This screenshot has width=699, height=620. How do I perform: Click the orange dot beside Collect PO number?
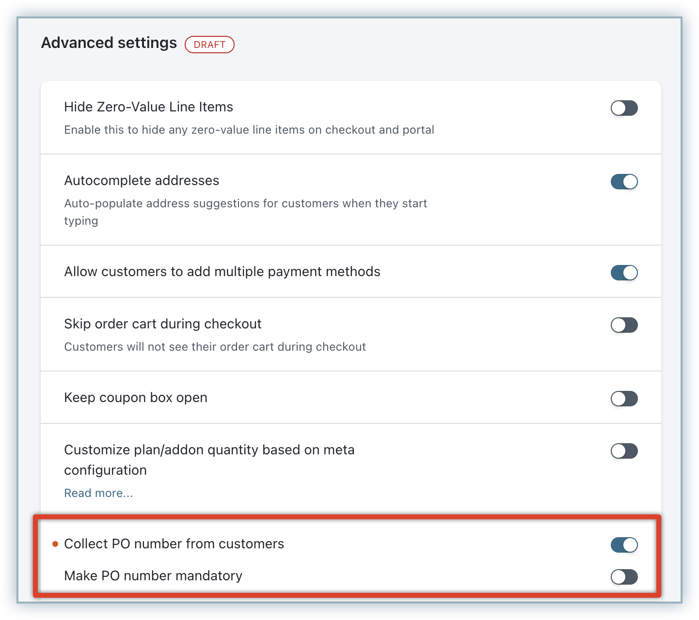pyautogui.click(x=55, y=544)
